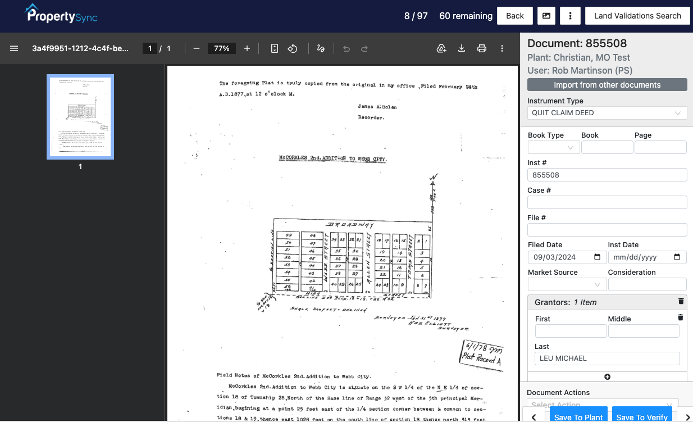Click the image icon in the top navigation bar
The image size is (693, 422).
pos(546,16)
